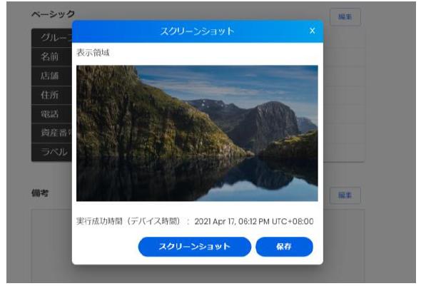Close the スクリーンショット dialog with X
Screen dimensions: 426x291
pos(312,31)
